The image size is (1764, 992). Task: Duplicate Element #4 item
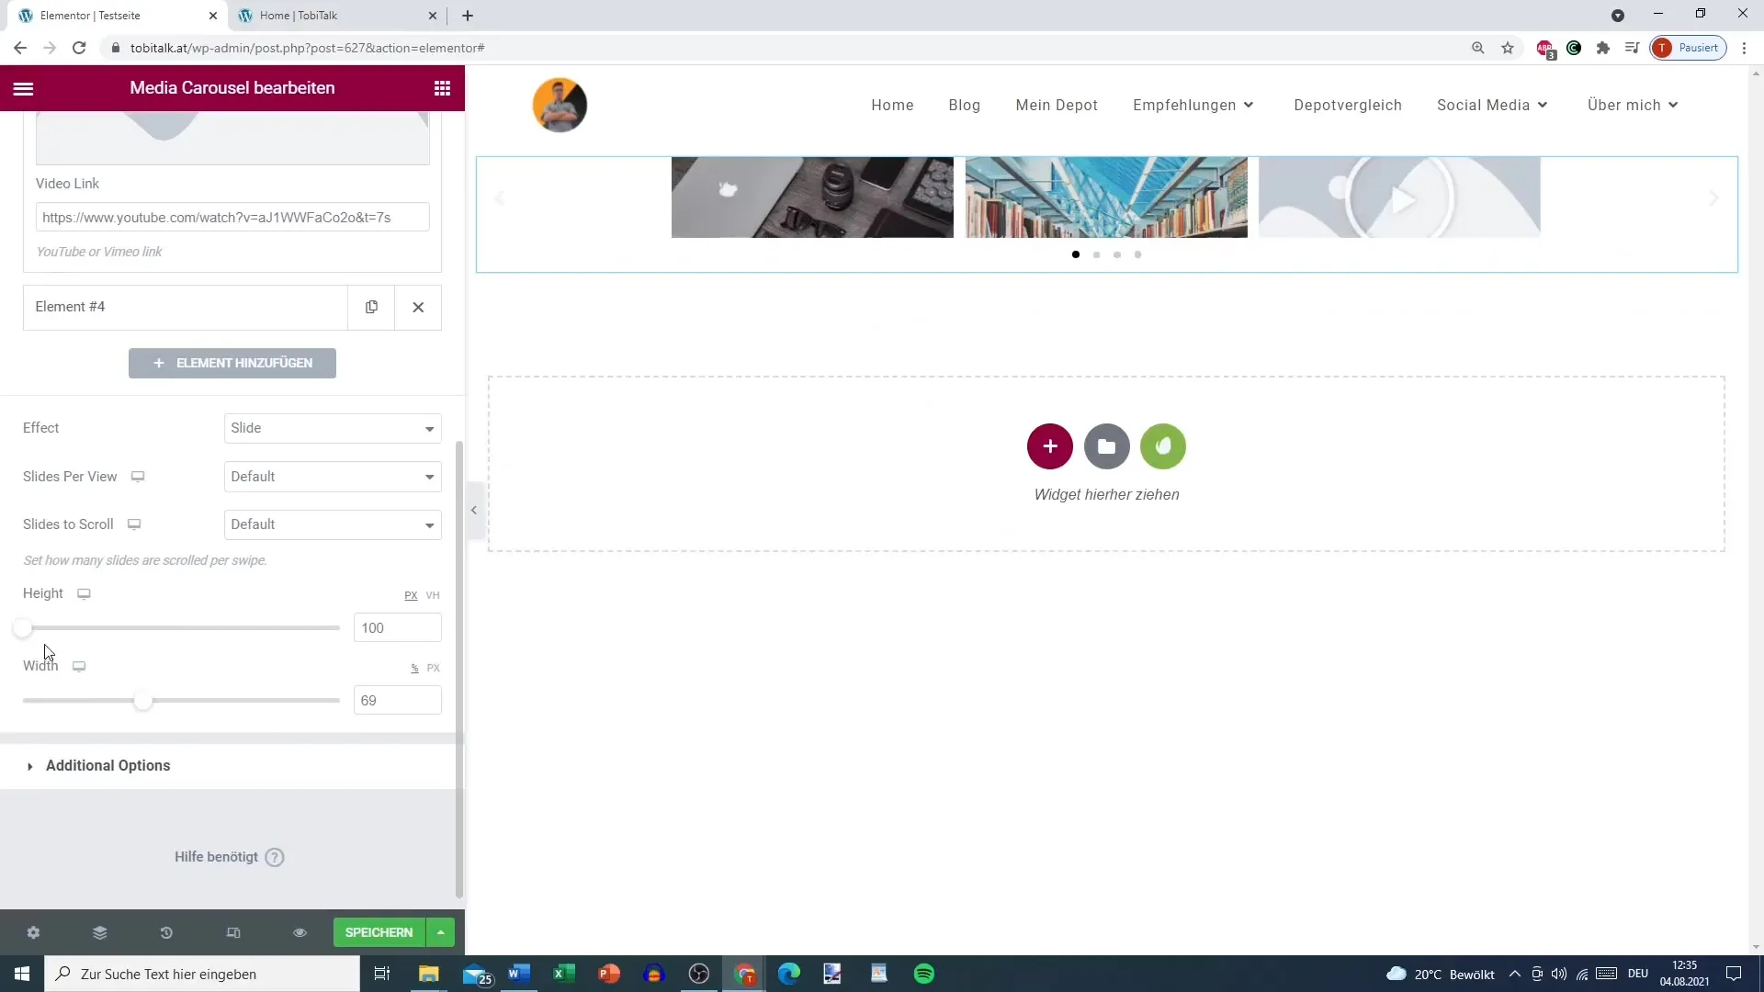click(371, 307)
